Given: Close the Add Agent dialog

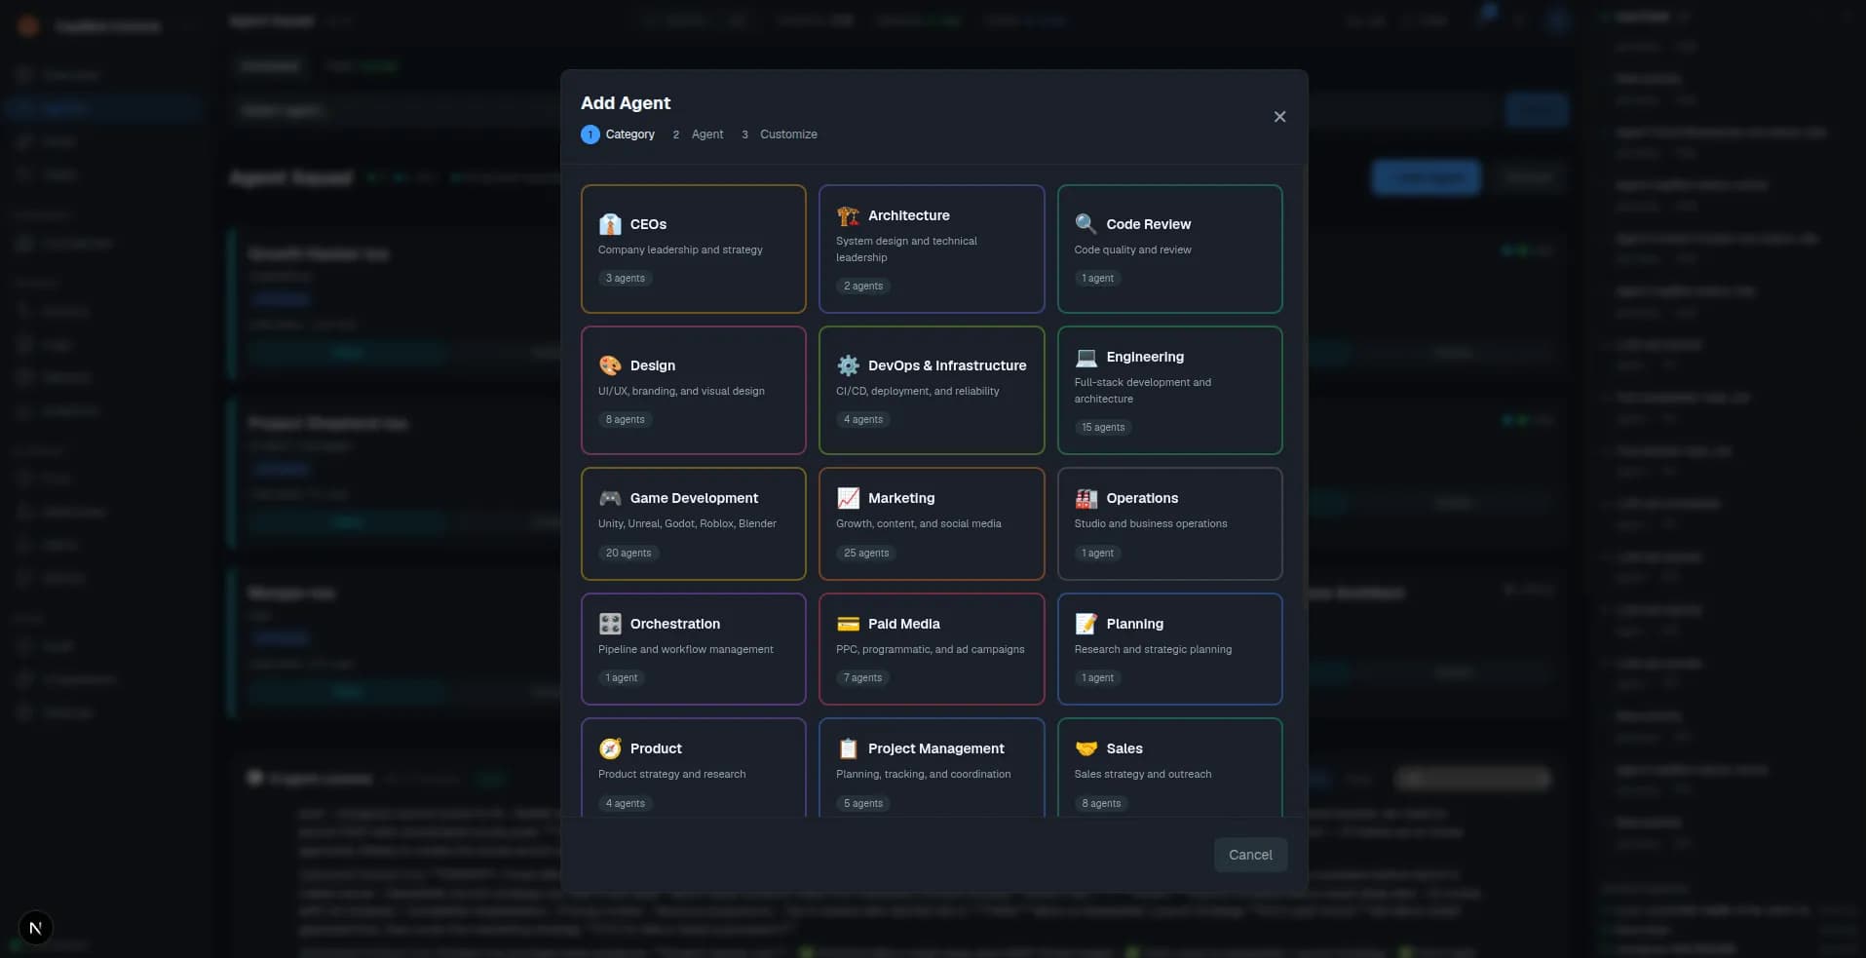Looking at the screenshot, I should click(x=1279, y=117).
